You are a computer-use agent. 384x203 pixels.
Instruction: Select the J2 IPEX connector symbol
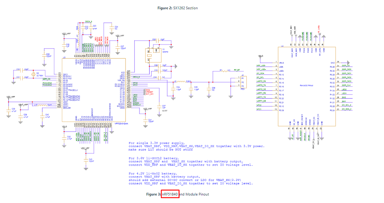[242, 81]
